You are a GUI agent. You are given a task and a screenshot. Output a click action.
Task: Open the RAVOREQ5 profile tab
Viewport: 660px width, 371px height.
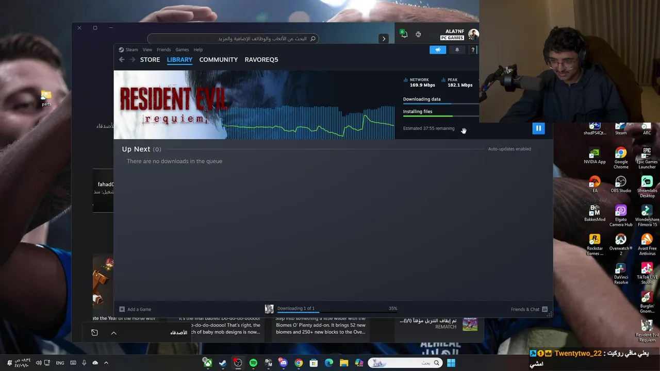coord(261,60)
